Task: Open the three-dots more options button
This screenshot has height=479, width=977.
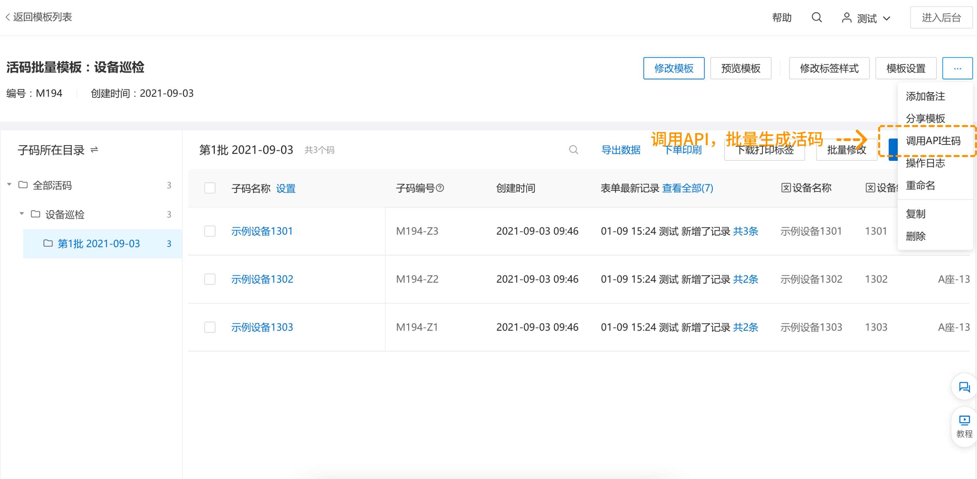Action: tap(957, 68)
